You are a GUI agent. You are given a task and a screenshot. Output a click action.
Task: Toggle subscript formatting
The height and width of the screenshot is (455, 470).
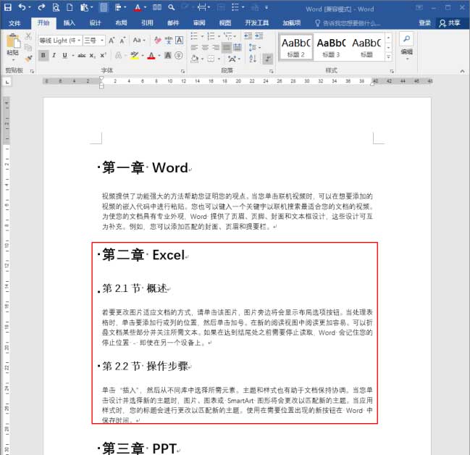[93, 56]
